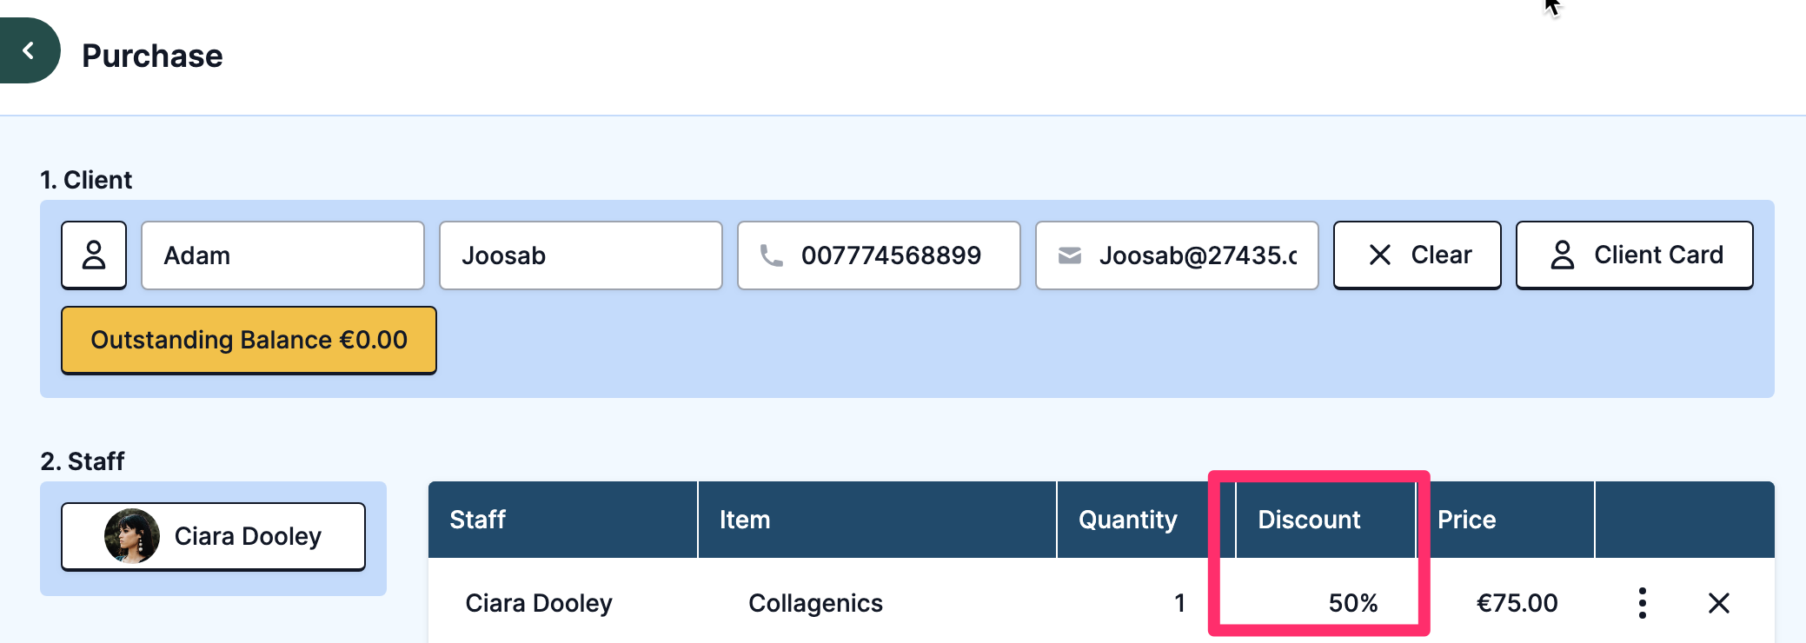Remove Collagenics item with X icon
Screen dimensions: 1806x643
coord(1718,603)
